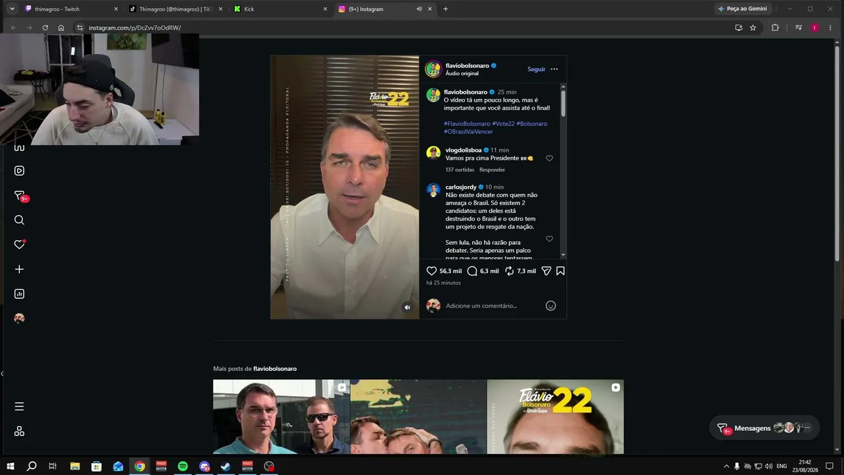Reload the page
844x475 pixels.
tap(45, 28)
